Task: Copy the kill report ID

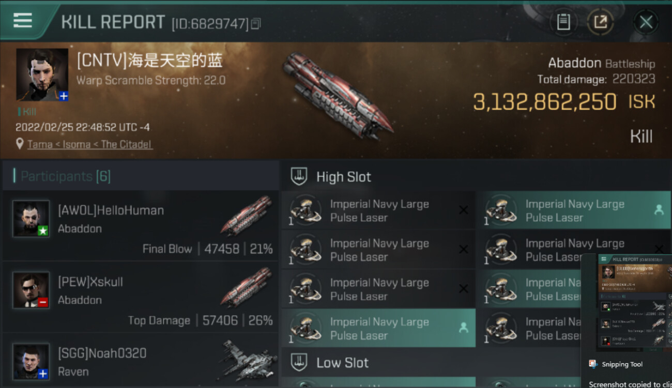Action: coord(256,24)
